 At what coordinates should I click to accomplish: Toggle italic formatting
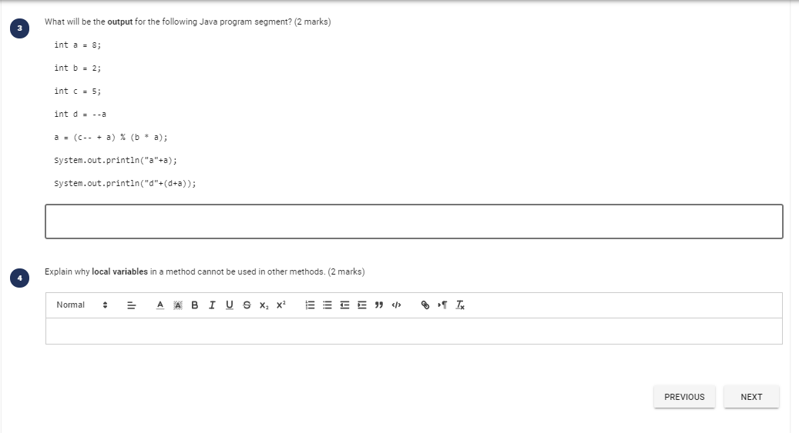point(212,305)
